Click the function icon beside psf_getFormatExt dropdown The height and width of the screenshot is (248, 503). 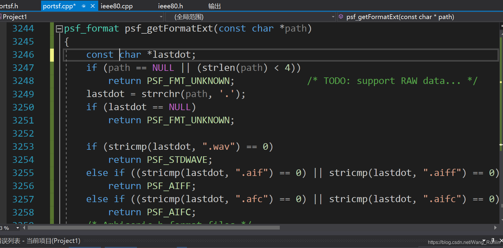(341, 17)
